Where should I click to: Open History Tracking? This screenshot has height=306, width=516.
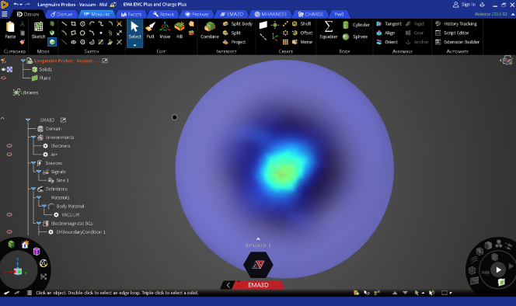pyautogui.click(x=456, y=24)
